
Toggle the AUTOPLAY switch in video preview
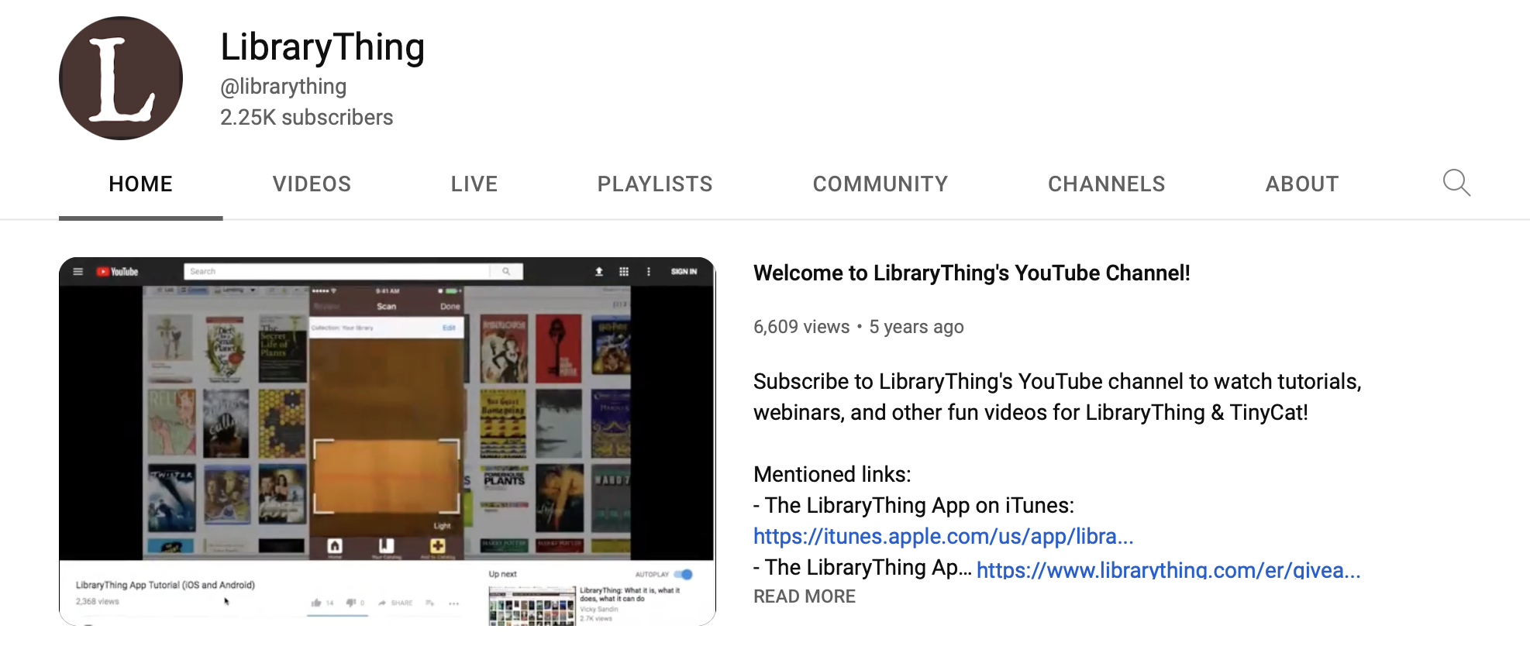click(x=683, y=575)
